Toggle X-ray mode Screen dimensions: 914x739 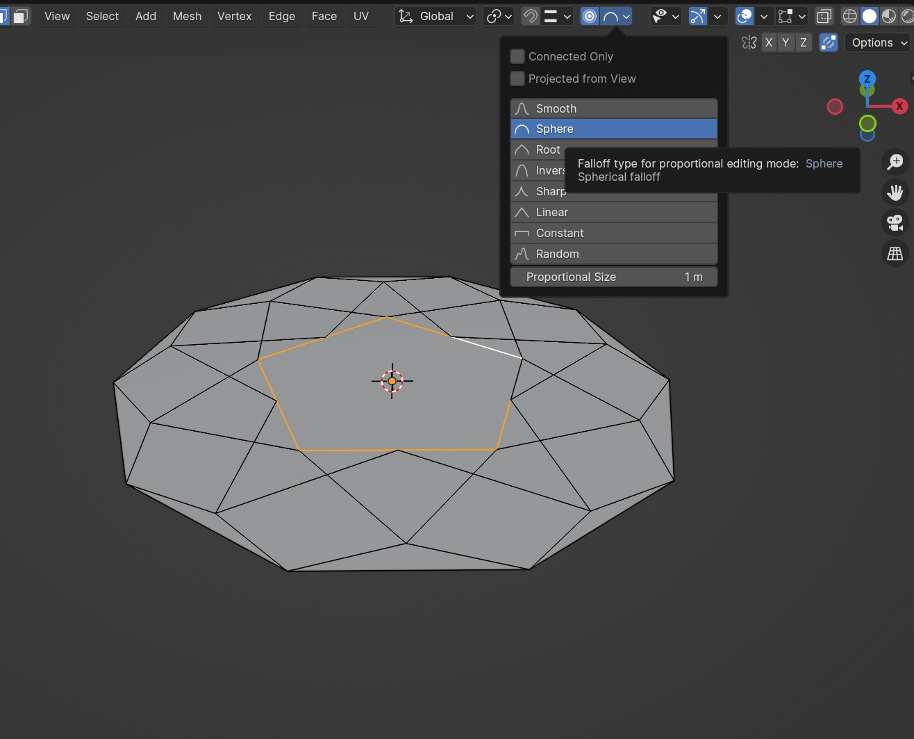tap(824, 16)
